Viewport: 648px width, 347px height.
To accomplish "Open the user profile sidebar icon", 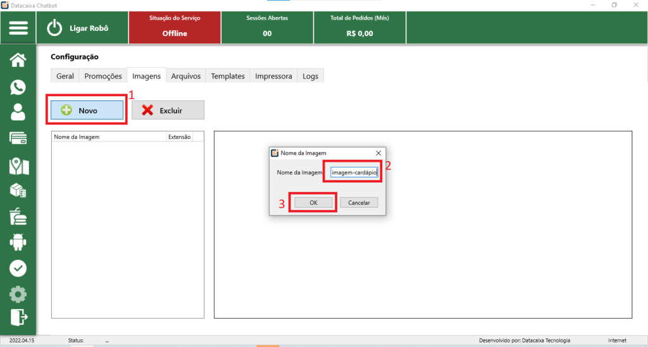I will [18, 113].
